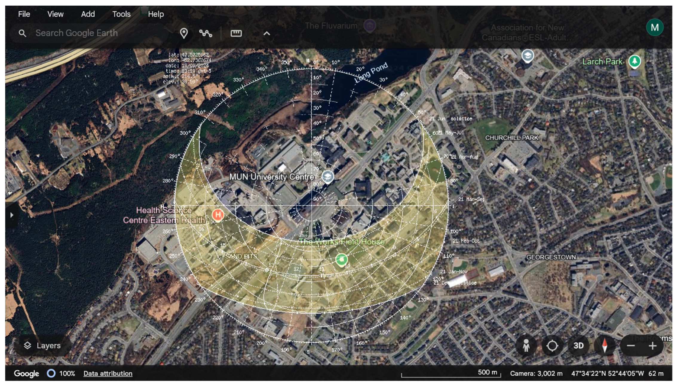Fly to my current location
Image resolution: width=679 pixels, height=387 pixels.
(x=552, y=346)
